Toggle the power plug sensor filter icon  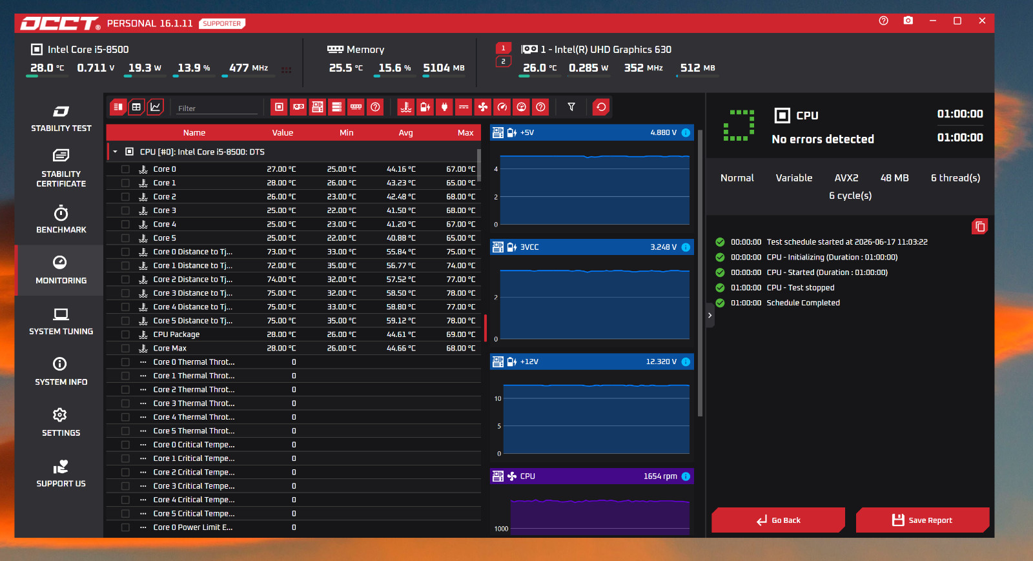pyautogui.click(x=444, y=107)
